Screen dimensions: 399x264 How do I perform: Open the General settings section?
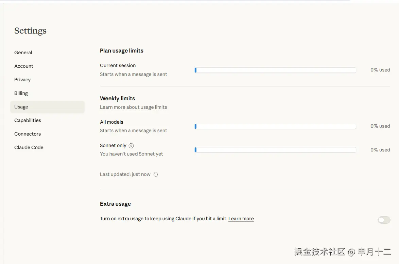tap(23, 53)
